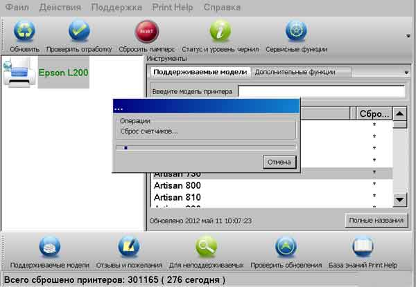Open Поддерживаемые модели bottom toolbar icon
Image resolution: width=416 pixels, height=287 pixels.
pyautogui.click(x=49, y=248)
